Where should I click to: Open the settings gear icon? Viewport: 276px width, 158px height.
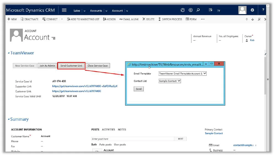tap(252, 10)
